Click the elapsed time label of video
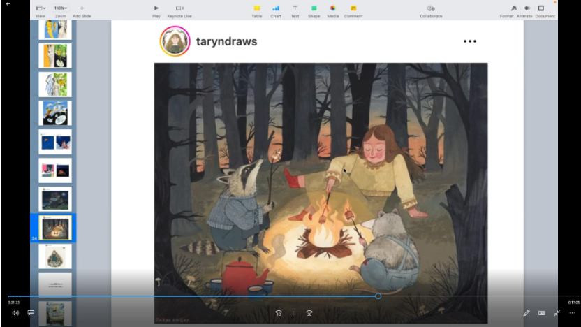This screenshot has width=581, height=327. coord(14,303)
